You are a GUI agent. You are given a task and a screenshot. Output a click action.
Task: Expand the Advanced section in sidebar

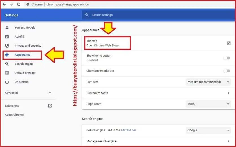coord(28,93)
